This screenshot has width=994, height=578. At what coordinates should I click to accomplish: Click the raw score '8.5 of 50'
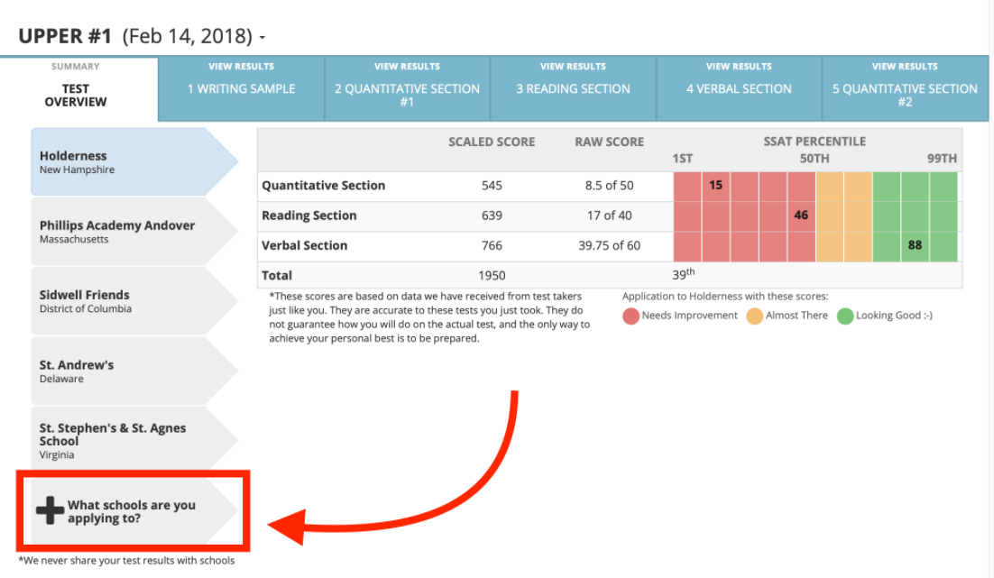tap(609, 186)
